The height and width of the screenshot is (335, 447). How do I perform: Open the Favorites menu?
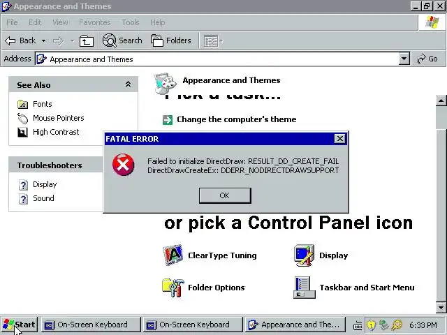tap(95, 22)
